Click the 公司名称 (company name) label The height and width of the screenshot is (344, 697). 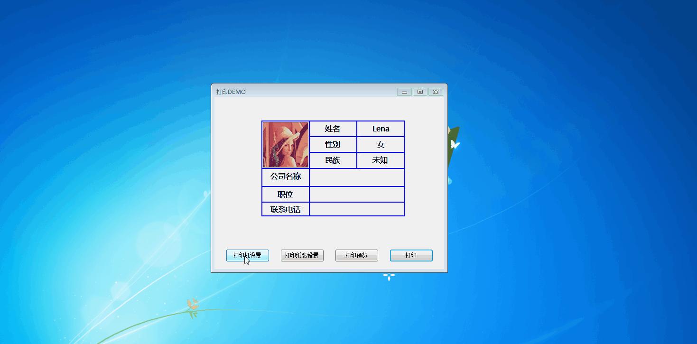tap(285, 177)
